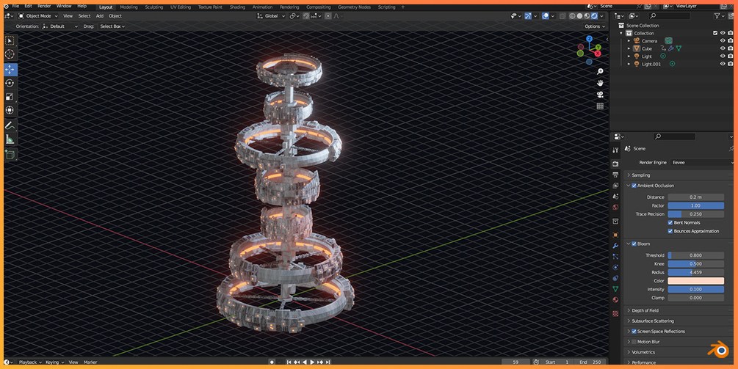Select the Scale tool

10,97
